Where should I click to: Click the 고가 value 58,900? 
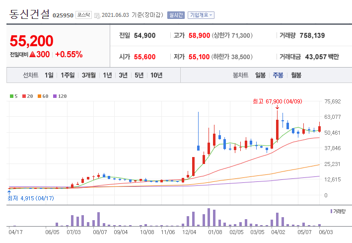(x=199, y=35)
